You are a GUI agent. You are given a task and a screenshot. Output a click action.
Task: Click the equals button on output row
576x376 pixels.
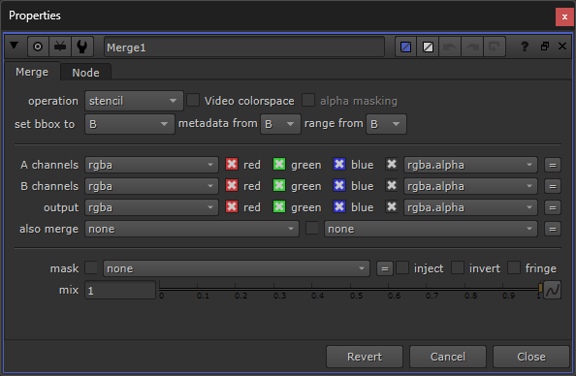pyautogui.click(x=553, y=207)
